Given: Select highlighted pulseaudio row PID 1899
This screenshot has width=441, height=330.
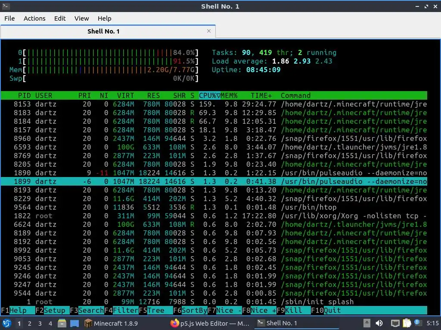Looking at the screenshot, I should click(214, 182).
